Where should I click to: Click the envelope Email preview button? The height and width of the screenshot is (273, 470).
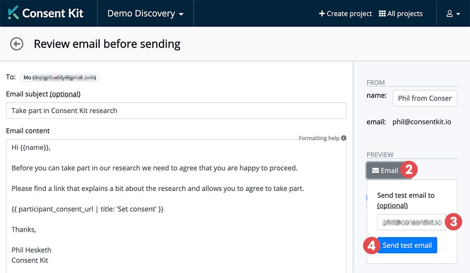click(385, 170)
